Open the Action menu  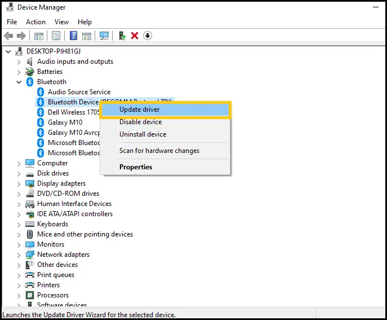[36, 22]
